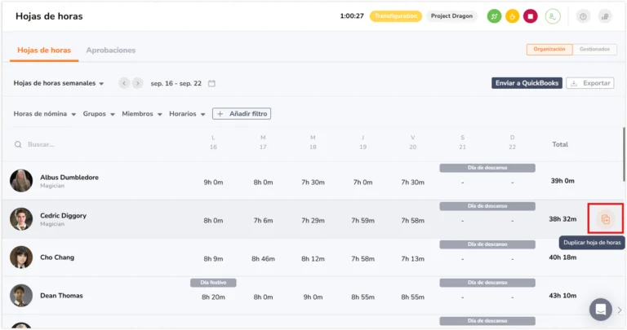Click the green switch activity timer icon

tap(494, 16)
